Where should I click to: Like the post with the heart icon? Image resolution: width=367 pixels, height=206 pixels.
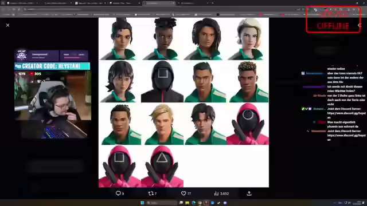coord(183,193)
